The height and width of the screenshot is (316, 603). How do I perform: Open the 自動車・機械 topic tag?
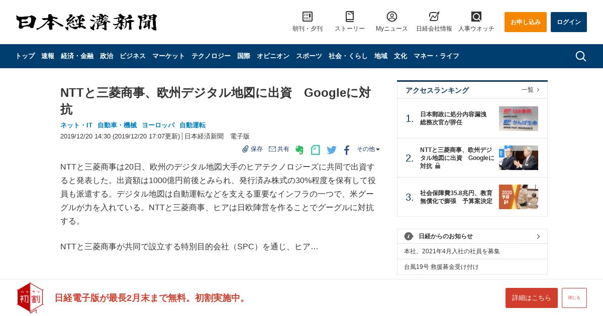click(x=117, y=125)
